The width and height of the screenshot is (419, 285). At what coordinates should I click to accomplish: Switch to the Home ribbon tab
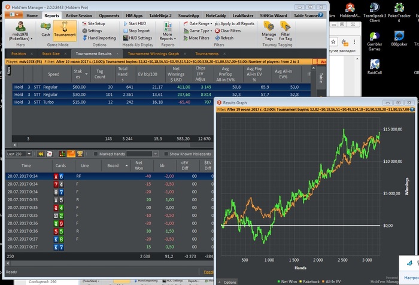click(32, 16)
